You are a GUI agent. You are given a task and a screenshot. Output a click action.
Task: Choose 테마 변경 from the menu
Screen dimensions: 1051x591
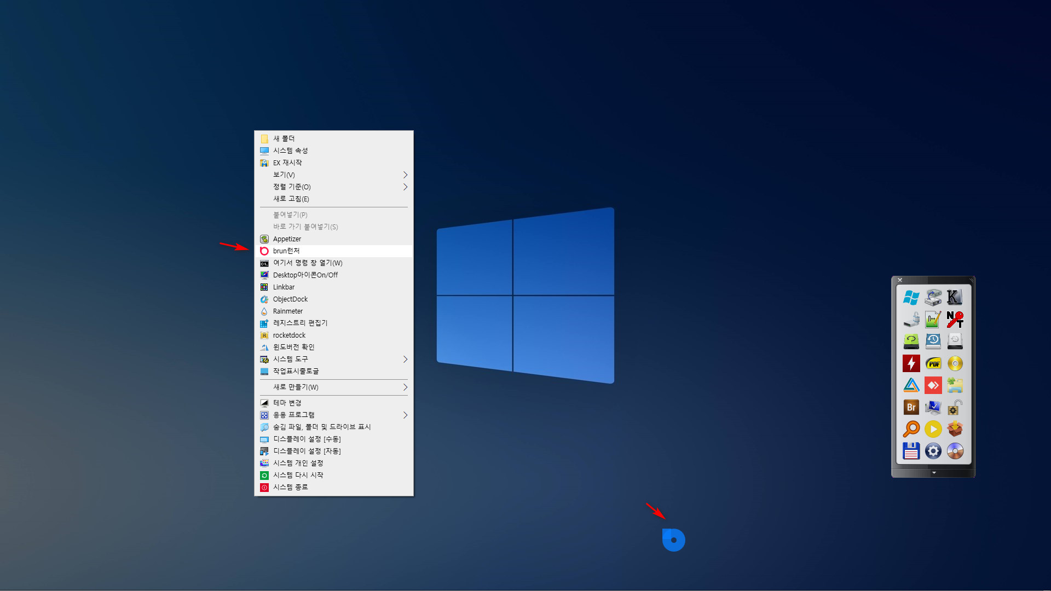334,403
